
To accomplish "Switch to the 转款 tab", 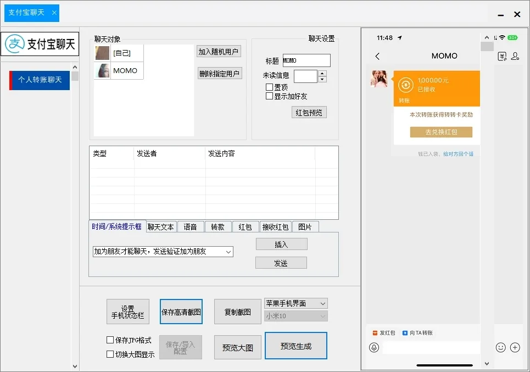I will [x=218, y=227].
